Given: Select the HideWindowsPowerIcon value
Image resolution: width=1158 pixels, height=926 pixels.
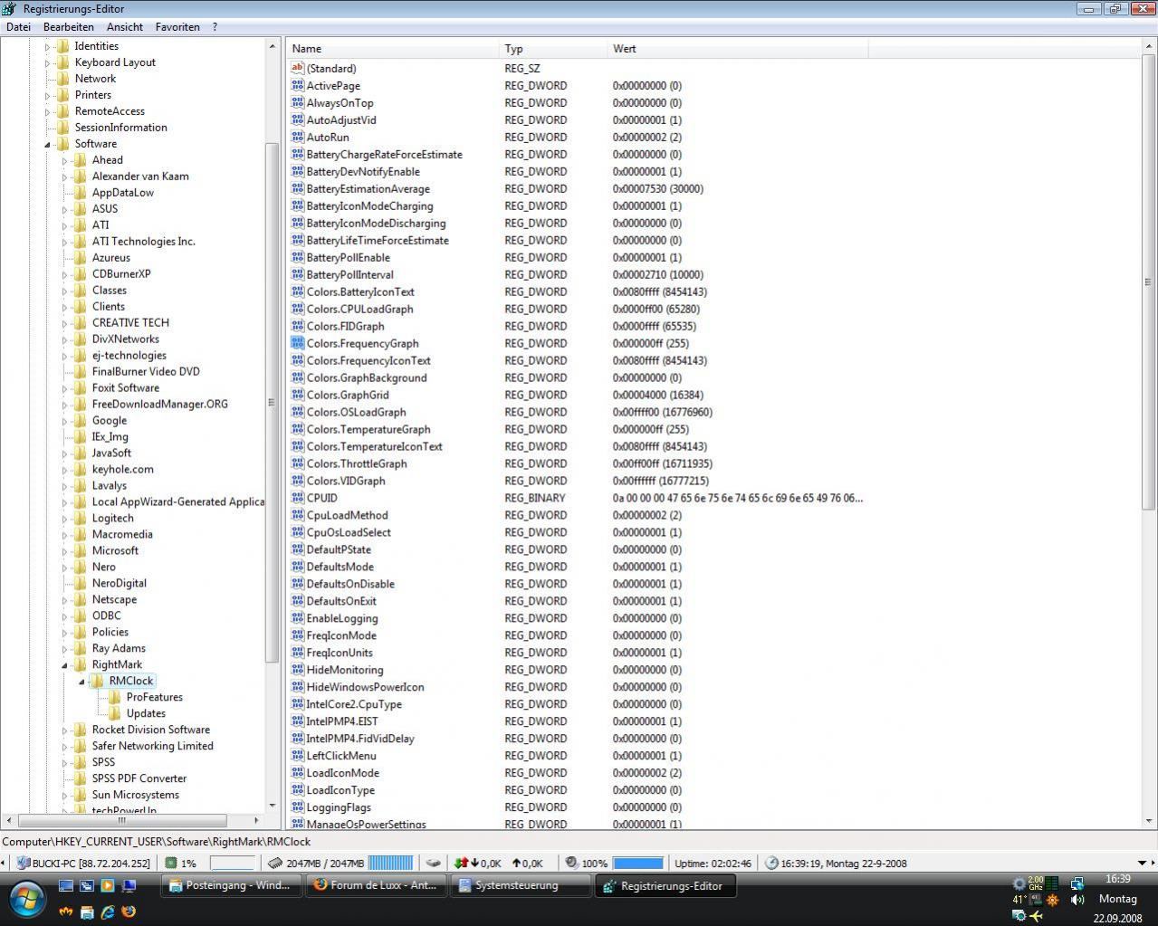Looking at the screenshot, I should coord(365,687).
